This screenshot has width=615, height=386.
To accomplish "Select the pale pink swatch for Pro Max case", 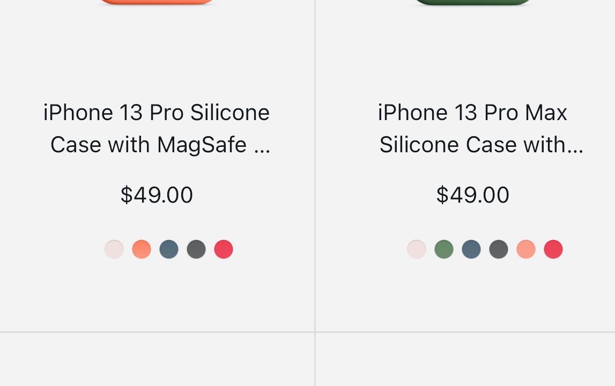I will point(417,249).
